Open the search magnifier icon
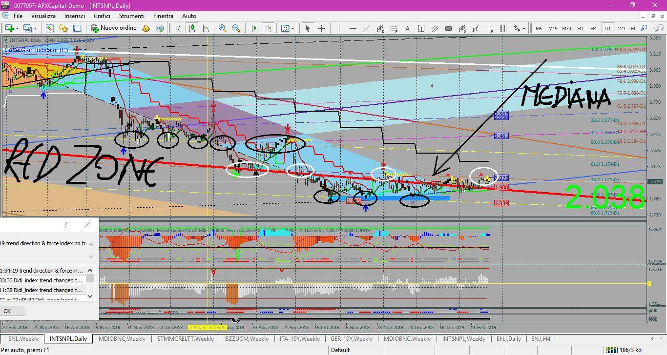 coord(644,28)
